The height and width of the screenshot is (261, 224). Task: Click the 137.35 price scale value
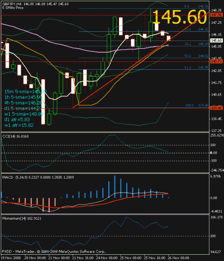(x=216, y=131)
